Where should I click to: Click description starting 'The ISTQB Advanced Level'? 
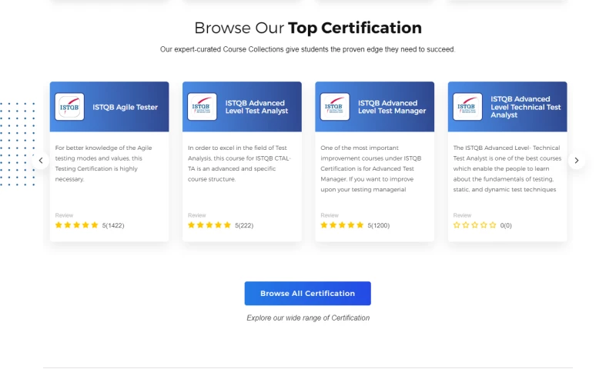coord(507,168)
